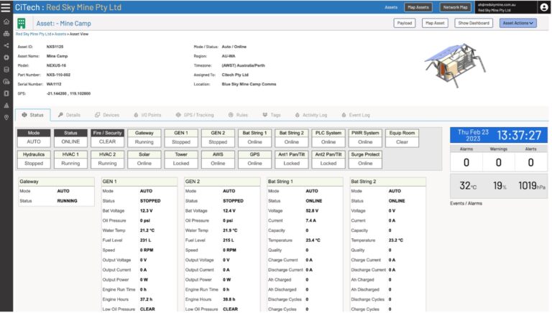This screenshot has width=552, height=313.
Task: Click the Events / Alarms heading
Action: [x=466, y=203]
